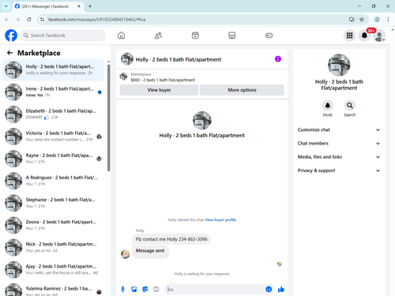Open the Nick conversation
The width and height of the screenshot is (395, 296).
coord(53,247)
